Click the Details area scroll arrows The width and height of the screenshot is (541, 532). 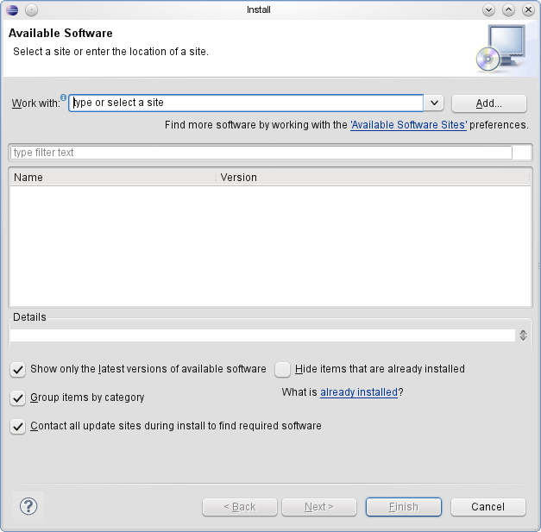click(x=523, y=335)
